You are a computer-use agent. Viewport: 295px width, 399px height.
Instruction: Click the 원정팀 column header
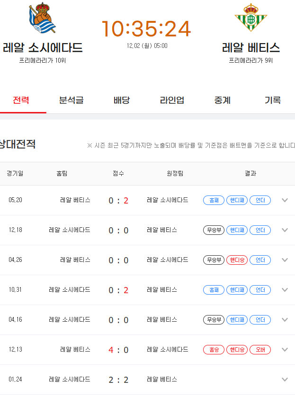point(175,174)
